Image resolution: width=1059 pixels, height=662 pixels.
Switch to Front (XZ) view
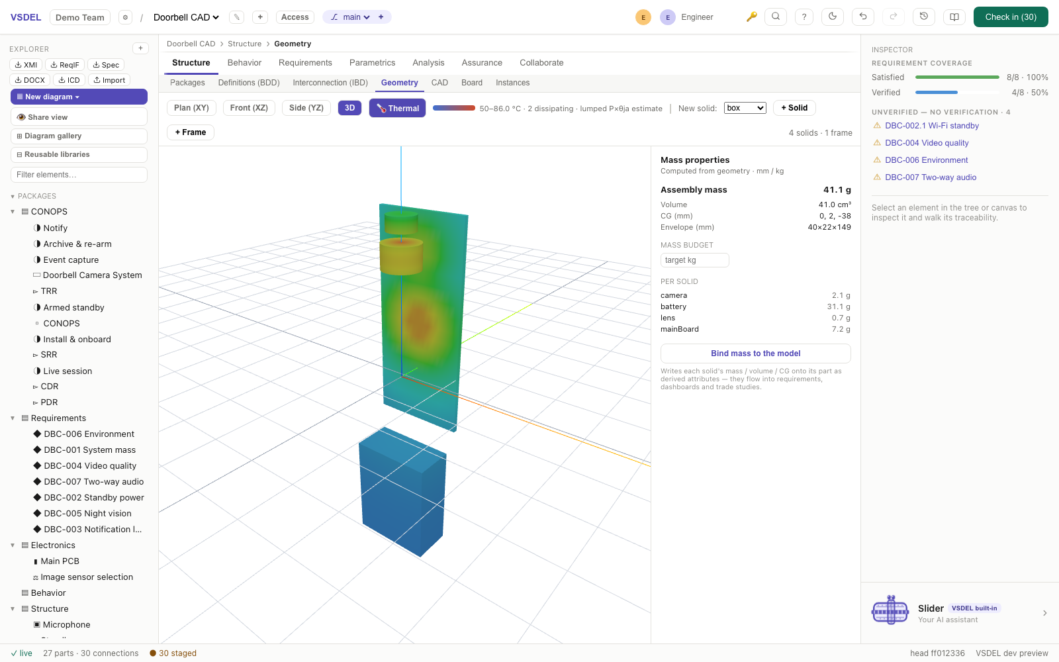249,108
